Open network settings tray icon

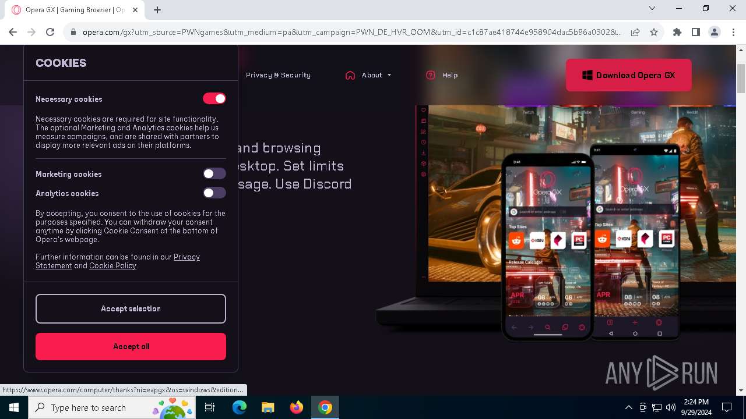(657, 407)
